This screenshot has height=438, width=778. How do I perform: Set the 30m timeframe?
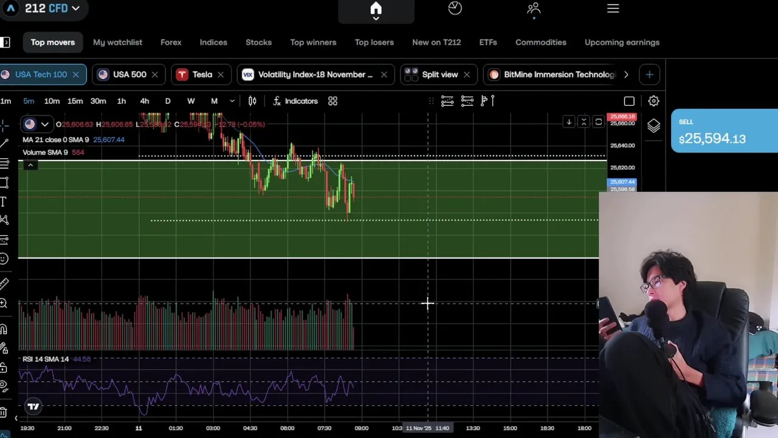[x=98, y=101]
